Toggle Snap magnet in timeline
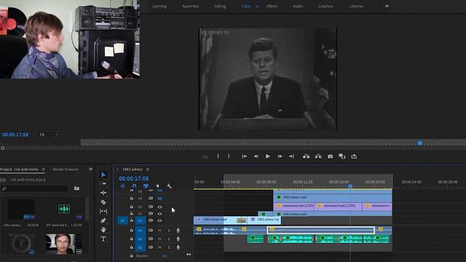466x262 pixels. [x=134, y=186]
